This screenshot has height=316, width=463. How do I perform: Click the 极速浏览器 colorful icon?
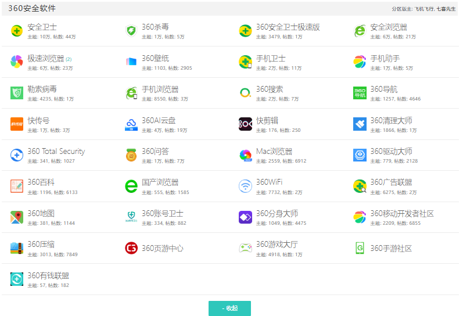point(16,62)
